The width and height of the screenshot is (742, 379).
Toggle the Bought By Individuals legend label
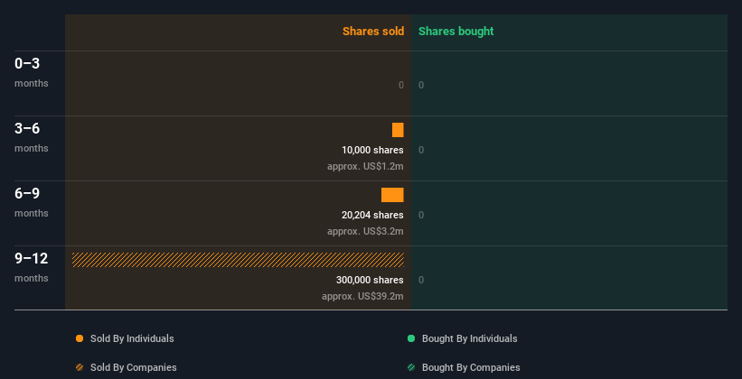point(469,338)
